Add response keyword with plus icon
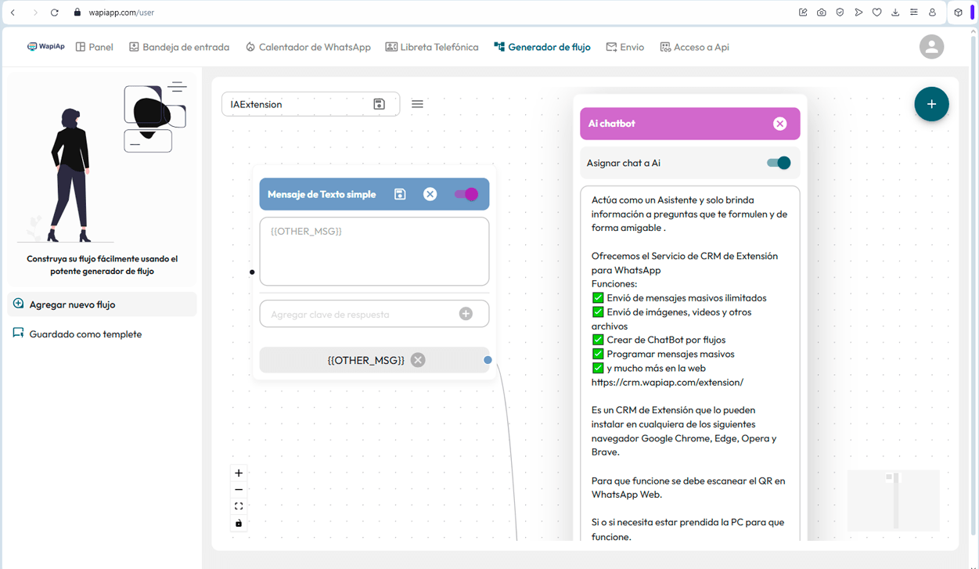The width and height of the screenshot is (979, 569). click(x=466, y=314)
